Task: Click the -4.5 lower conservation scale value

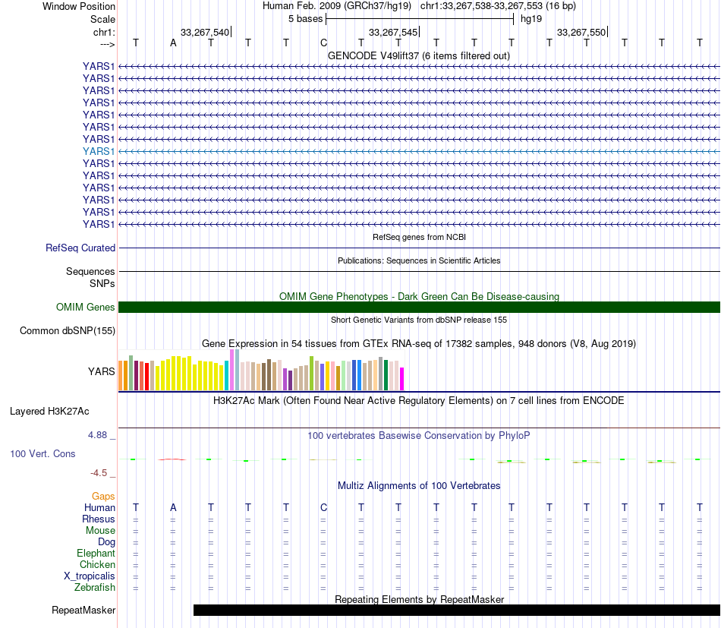Action: point(99,473)
